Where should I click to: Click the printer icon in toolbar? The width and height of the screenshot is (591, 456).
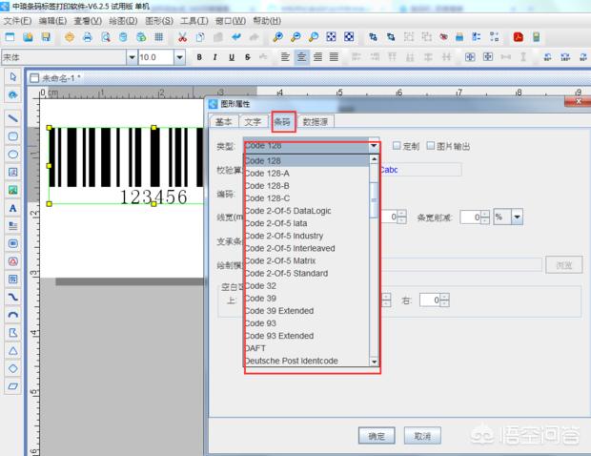click(x=88, y=37)
